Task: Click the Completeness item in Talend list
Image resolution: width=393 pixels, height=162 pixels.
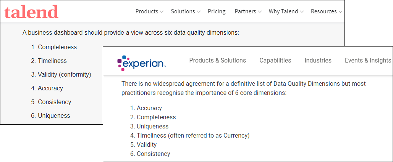Action: [57, 47]
